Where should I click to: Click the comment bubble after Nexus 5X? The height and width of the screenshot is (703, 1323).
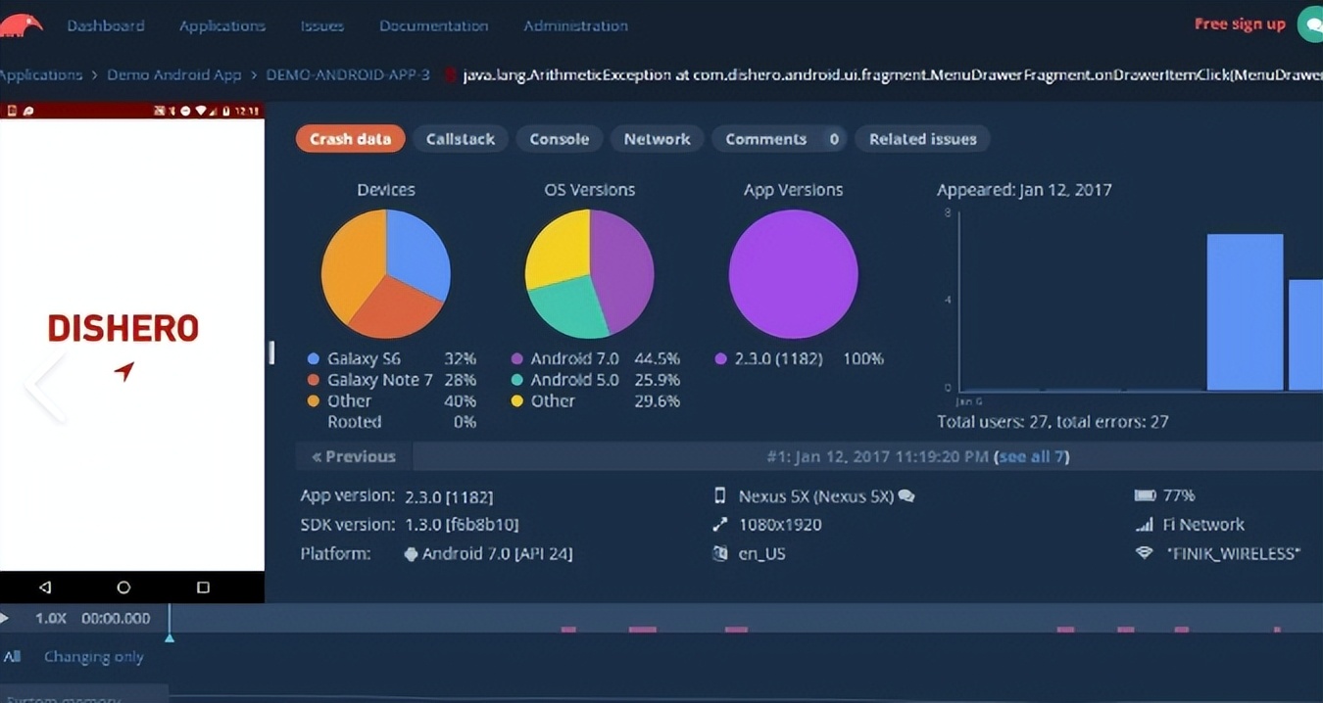tap(906, 496)
